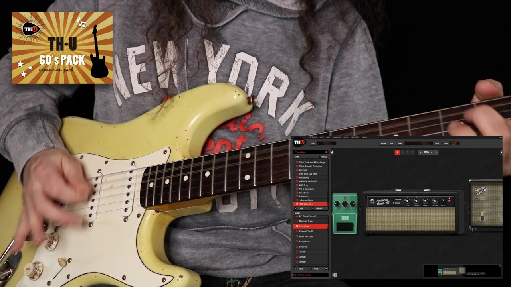Adjust the Tube Nine LEVEL knob
Viewport: 511px width, 287px height.
point(353,204)
